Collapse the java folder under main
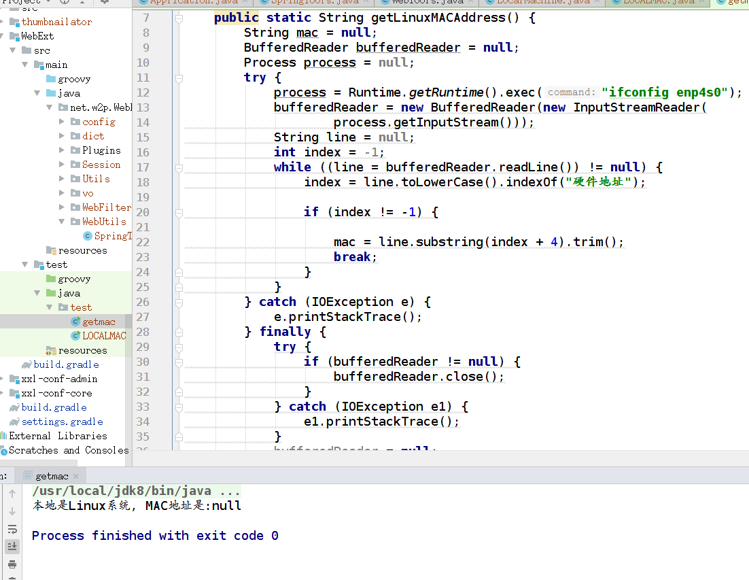749x580 pixels. click(37, 93)
